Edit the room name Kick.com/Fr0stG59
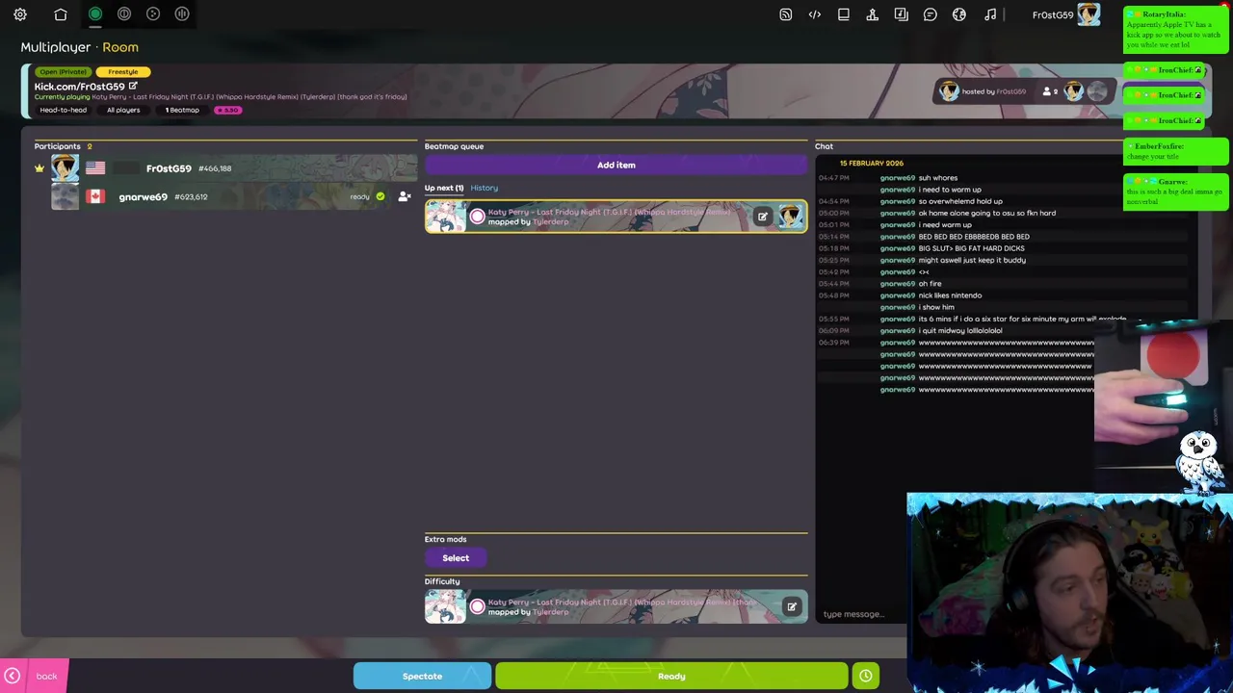The image size is (1233, 693). 133,86
